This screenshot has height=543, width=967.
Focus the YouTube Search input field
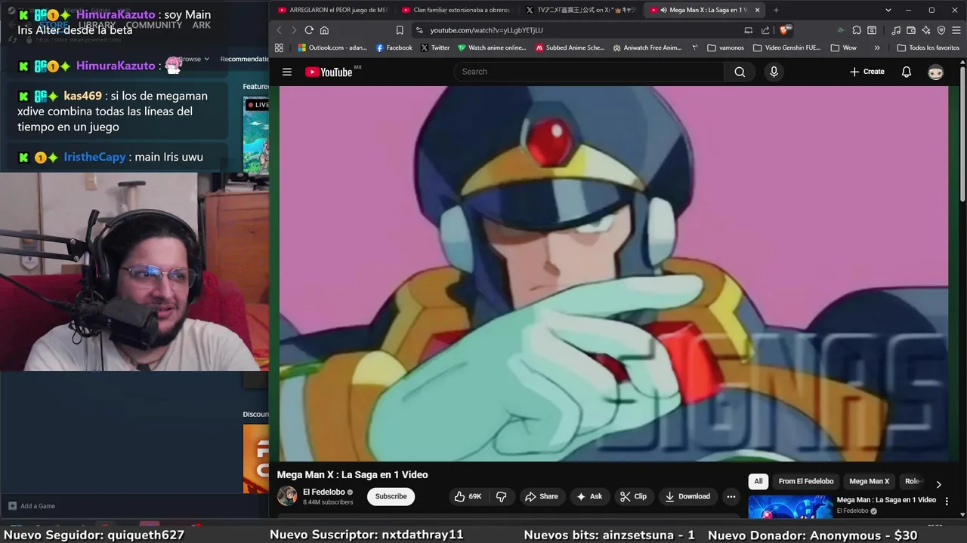589,72
